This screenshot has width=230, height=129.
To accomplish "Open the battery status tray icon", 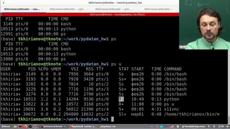I will click(x=214, y=126).
